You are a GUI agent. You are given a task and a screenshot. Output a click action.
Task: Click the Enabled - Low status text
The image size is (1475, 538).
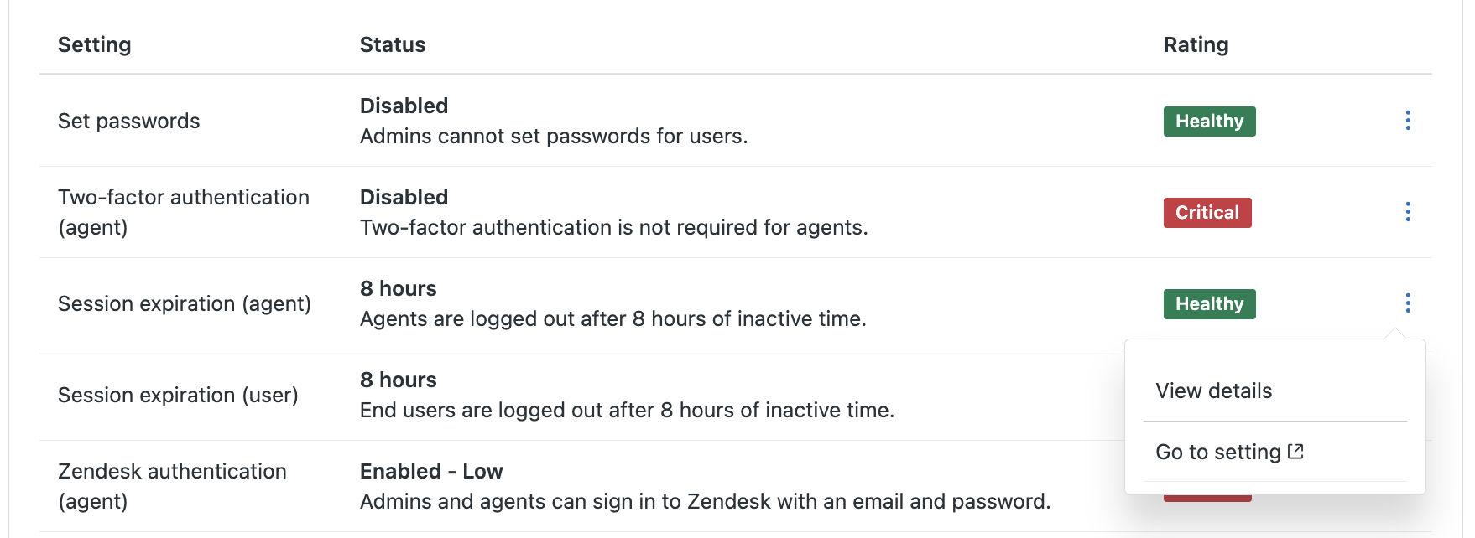click(431, 472)
